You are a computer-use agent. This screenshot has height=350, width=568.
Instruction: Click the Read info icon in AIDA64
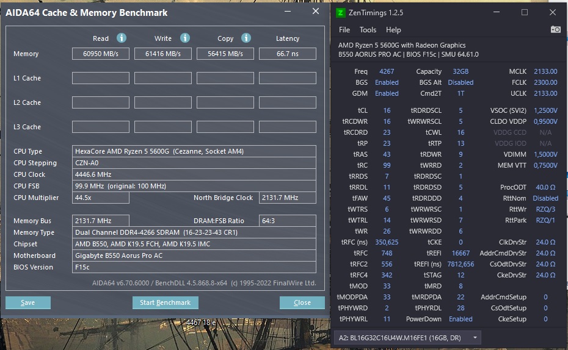pyautogui.click(x=122, y=38)
